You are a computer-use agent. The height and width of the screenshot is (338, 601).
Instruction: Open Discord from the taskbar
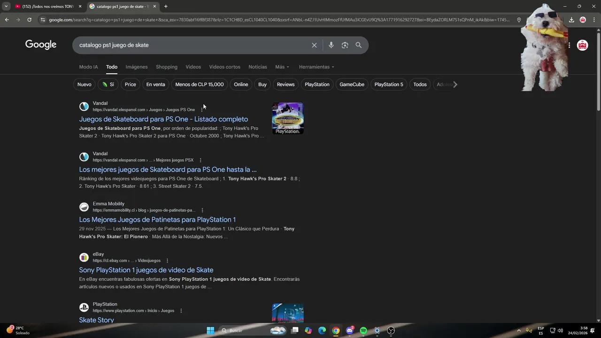click(350, 330)
